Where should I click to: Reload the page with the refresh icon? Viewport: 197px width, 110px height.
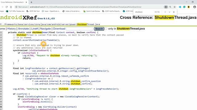point(6,7)
